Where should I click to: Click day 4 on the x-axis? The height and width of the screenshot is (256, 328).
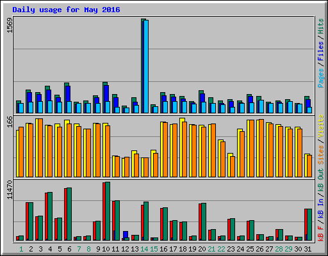[x=50, y=249]
